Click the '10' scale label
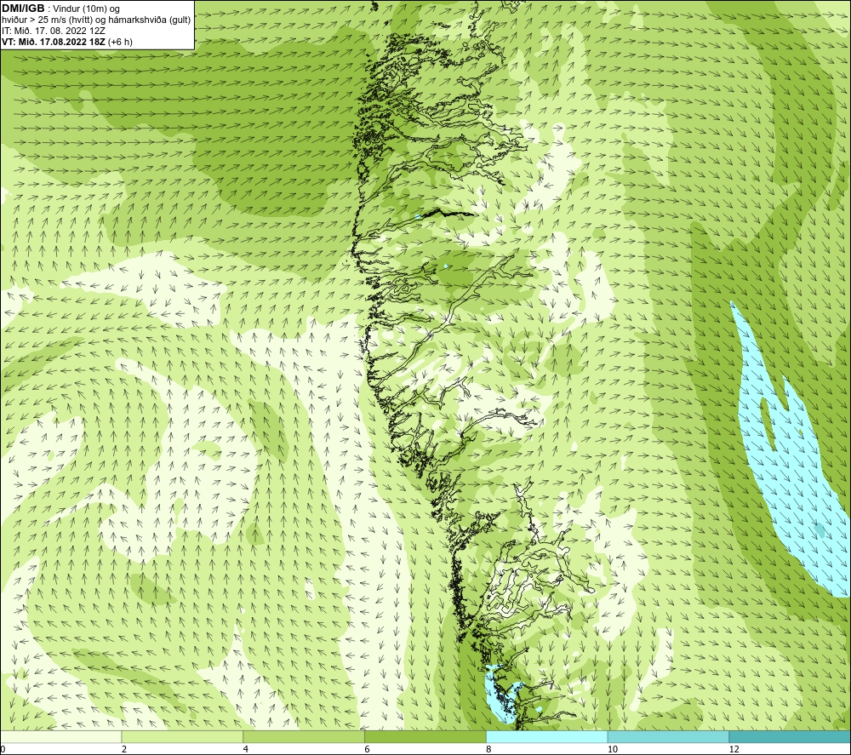Image resolution: width=851 pixels, height=755 pixels. (x=613, y=749)
